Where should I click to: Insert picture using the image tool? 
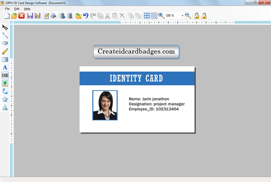click(x=5, y=83)
